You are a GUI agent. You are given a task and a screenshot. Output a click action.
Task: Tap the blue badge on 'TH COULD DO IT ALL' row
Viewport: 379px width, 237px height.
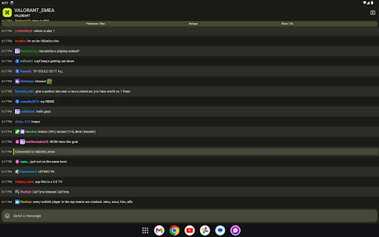(x=17, y=71)
